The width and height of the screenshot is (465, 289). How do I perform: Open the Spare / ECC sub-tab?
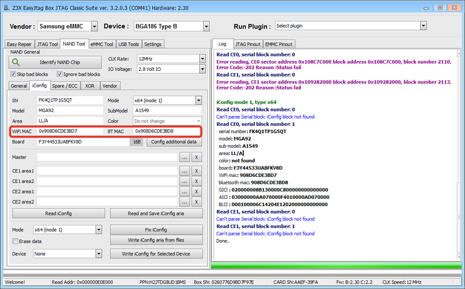(x=64, y=86)
